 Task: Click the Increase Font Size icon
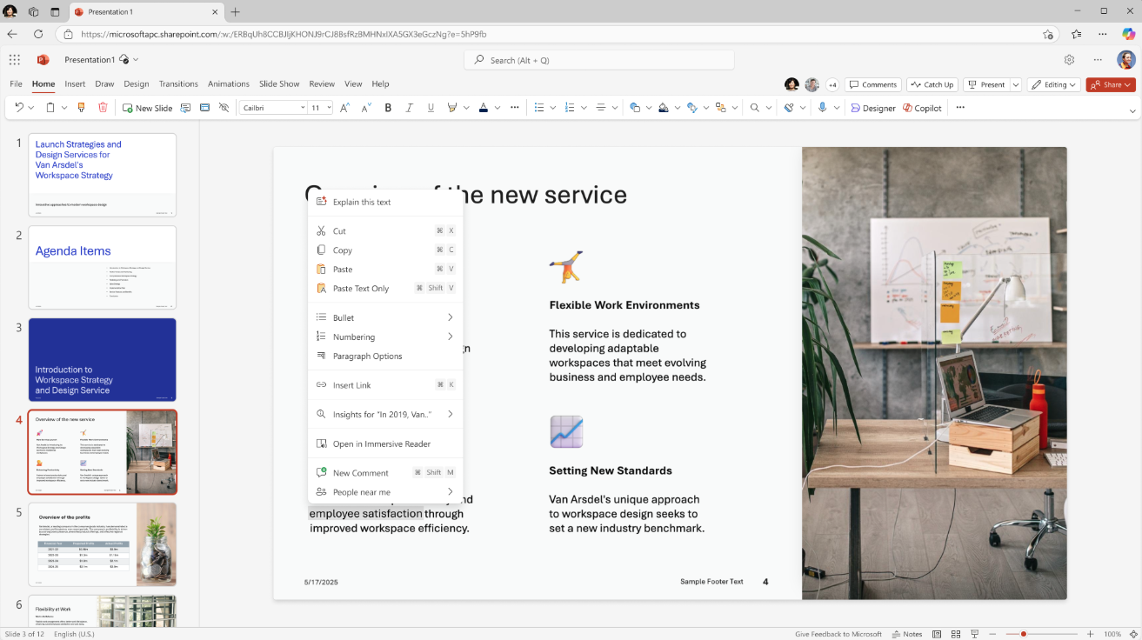coord(344,108)
